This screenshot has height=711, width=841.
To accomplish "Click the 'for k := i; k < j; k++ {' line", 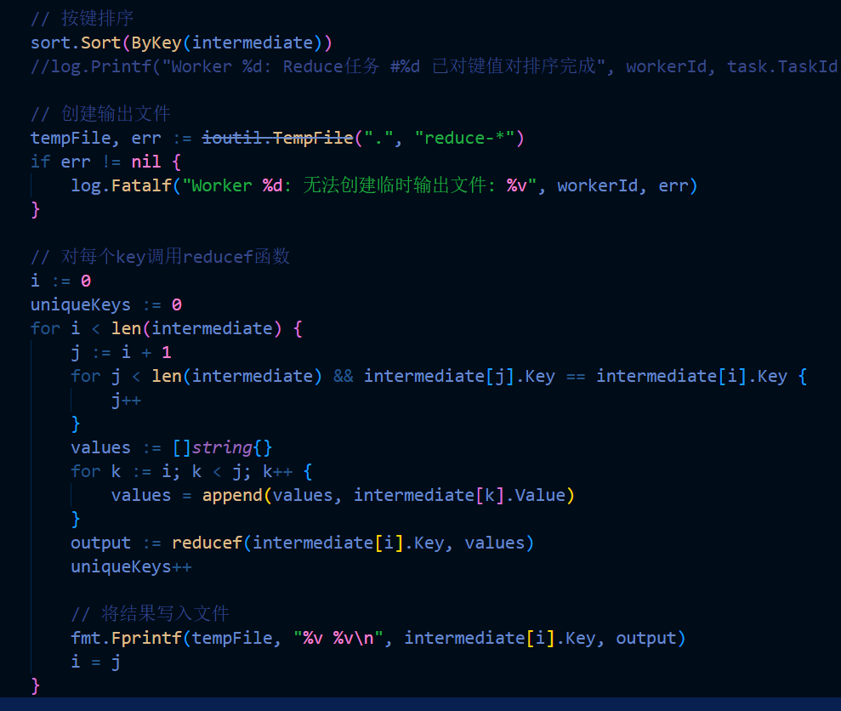I will pyautogui.click(x=191, y=472).
